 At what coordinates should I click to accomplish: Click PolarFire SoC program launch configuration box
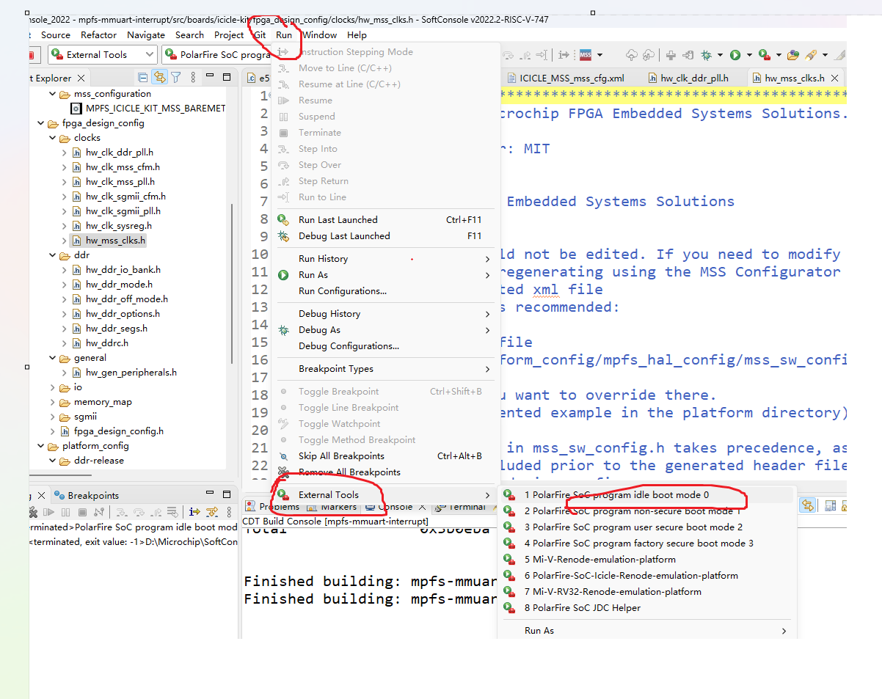[x=218, y=55]
